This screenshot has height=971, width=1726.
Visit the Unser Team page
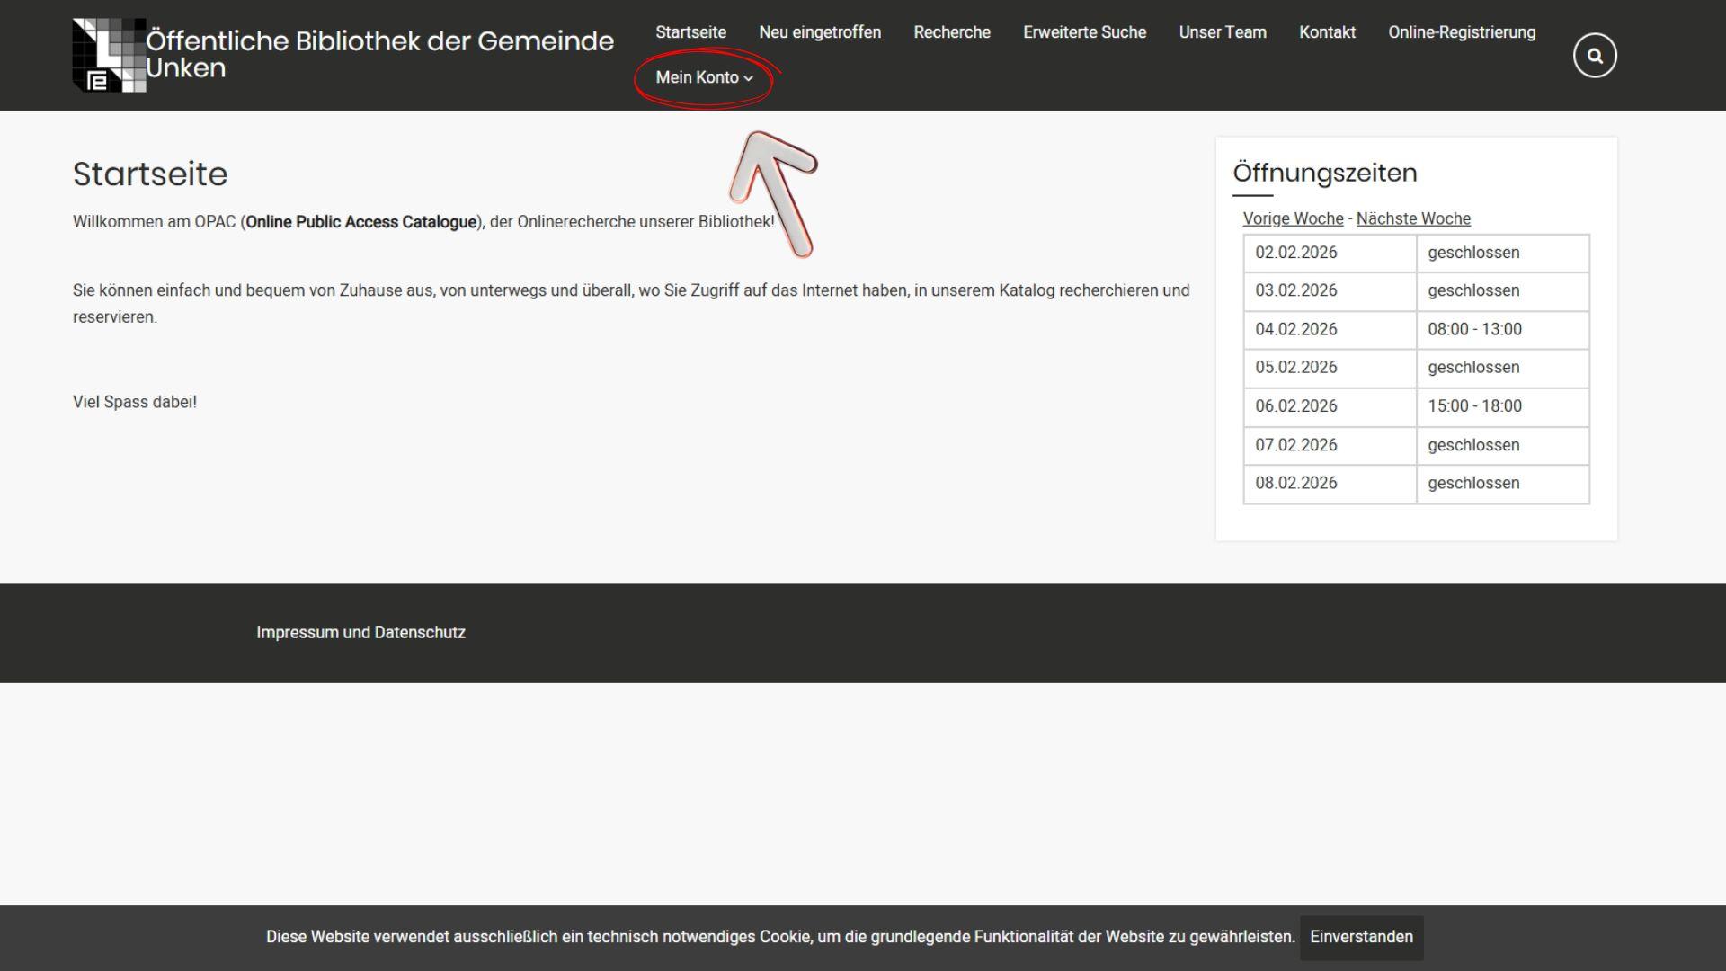point(1222,32)
